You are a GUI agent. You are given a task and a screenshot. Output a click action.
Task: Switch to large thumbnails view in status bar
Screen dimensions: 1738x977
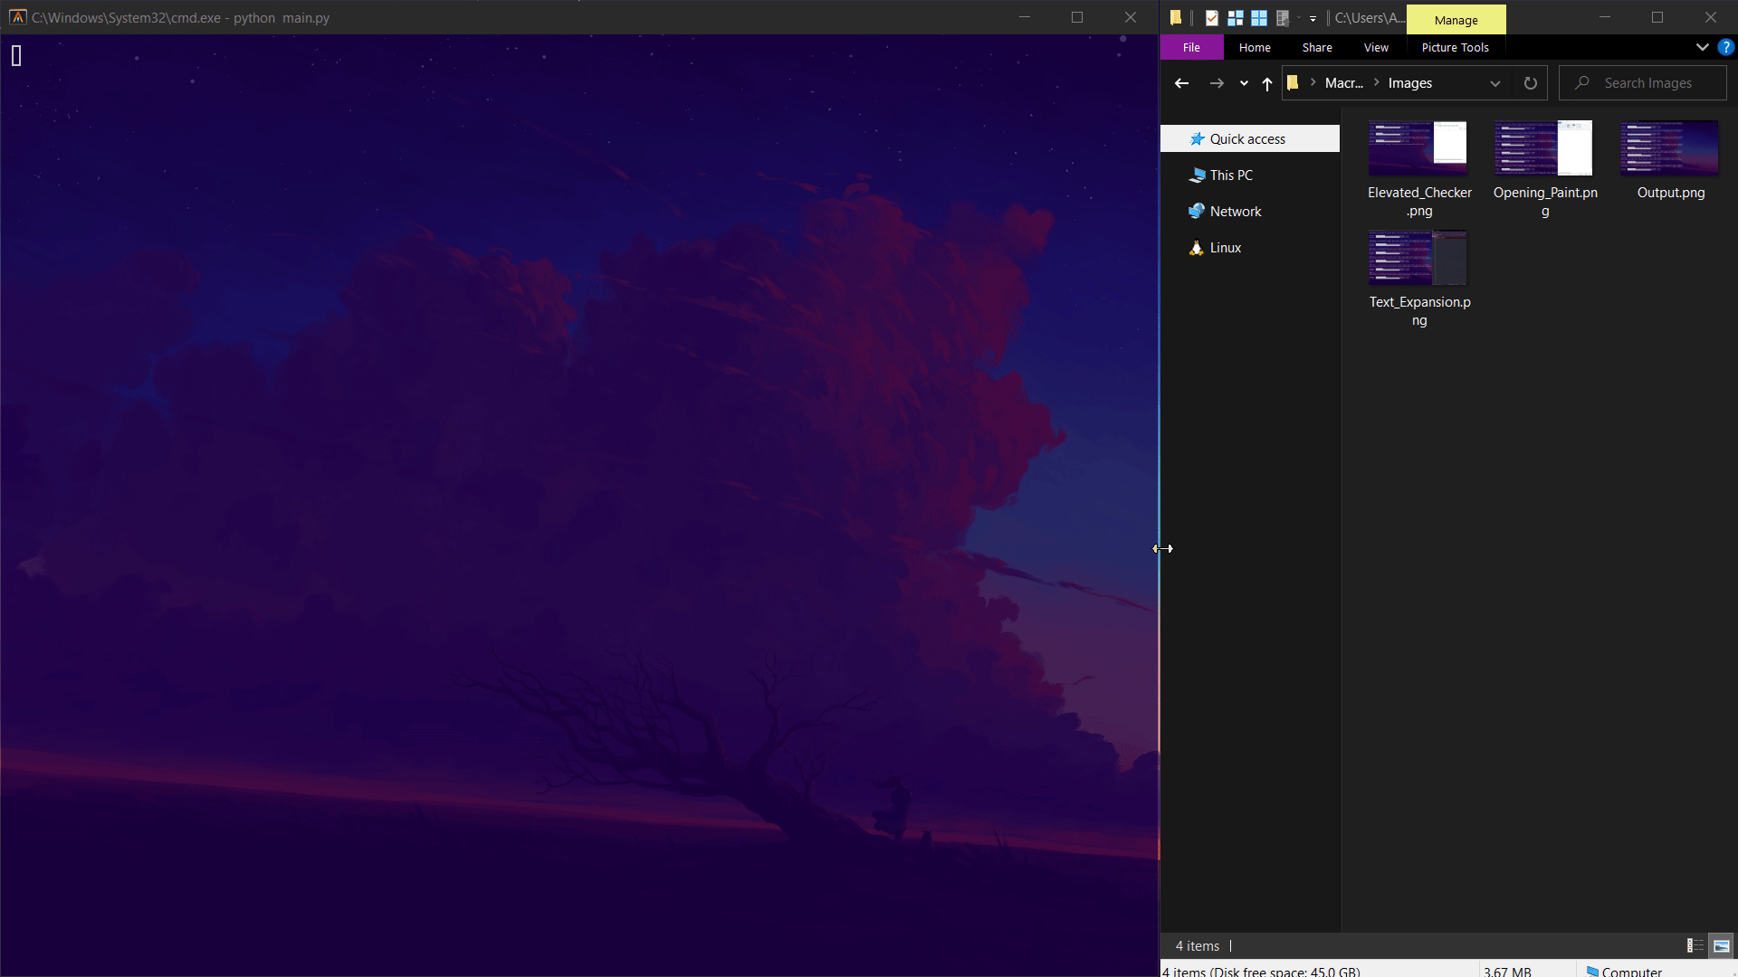click(1722, 945)
